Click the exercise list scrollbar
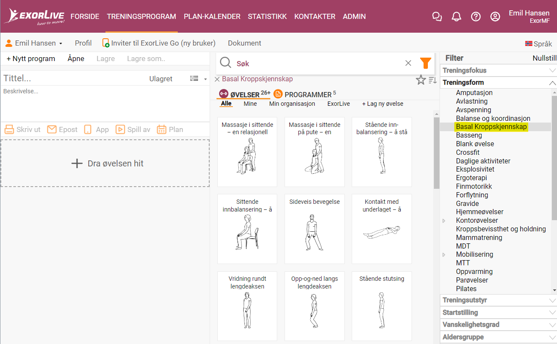 coord(436,153)
